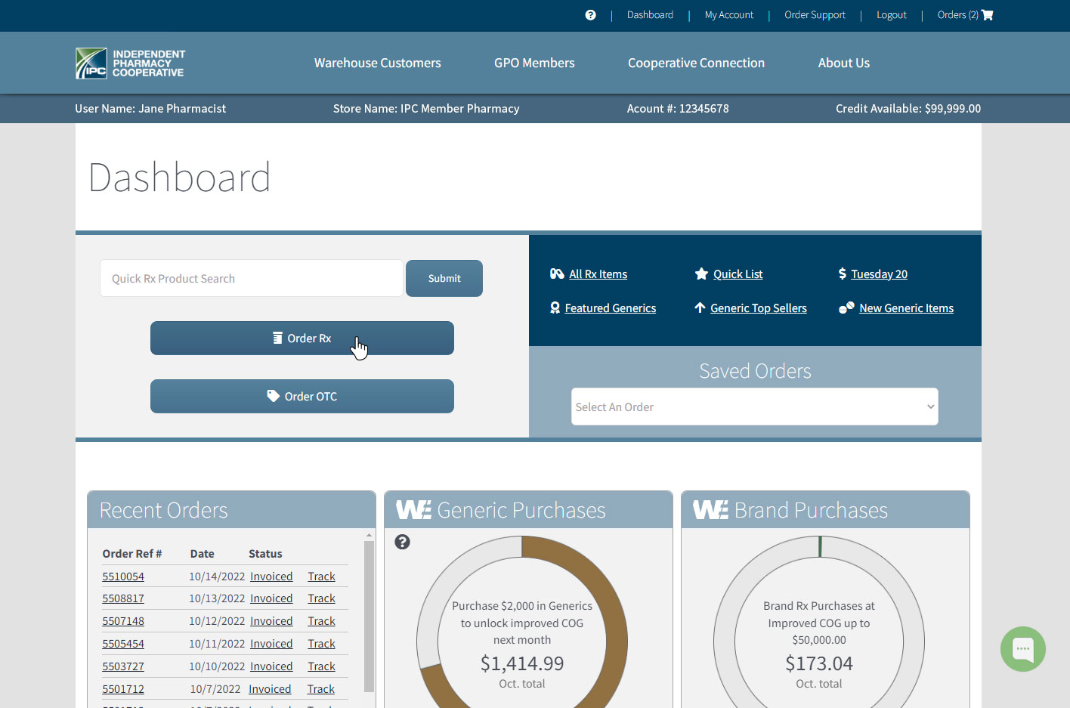Click the WE logo in Generic Purchases header
The image size is (1070, 708).
(413, 510)
